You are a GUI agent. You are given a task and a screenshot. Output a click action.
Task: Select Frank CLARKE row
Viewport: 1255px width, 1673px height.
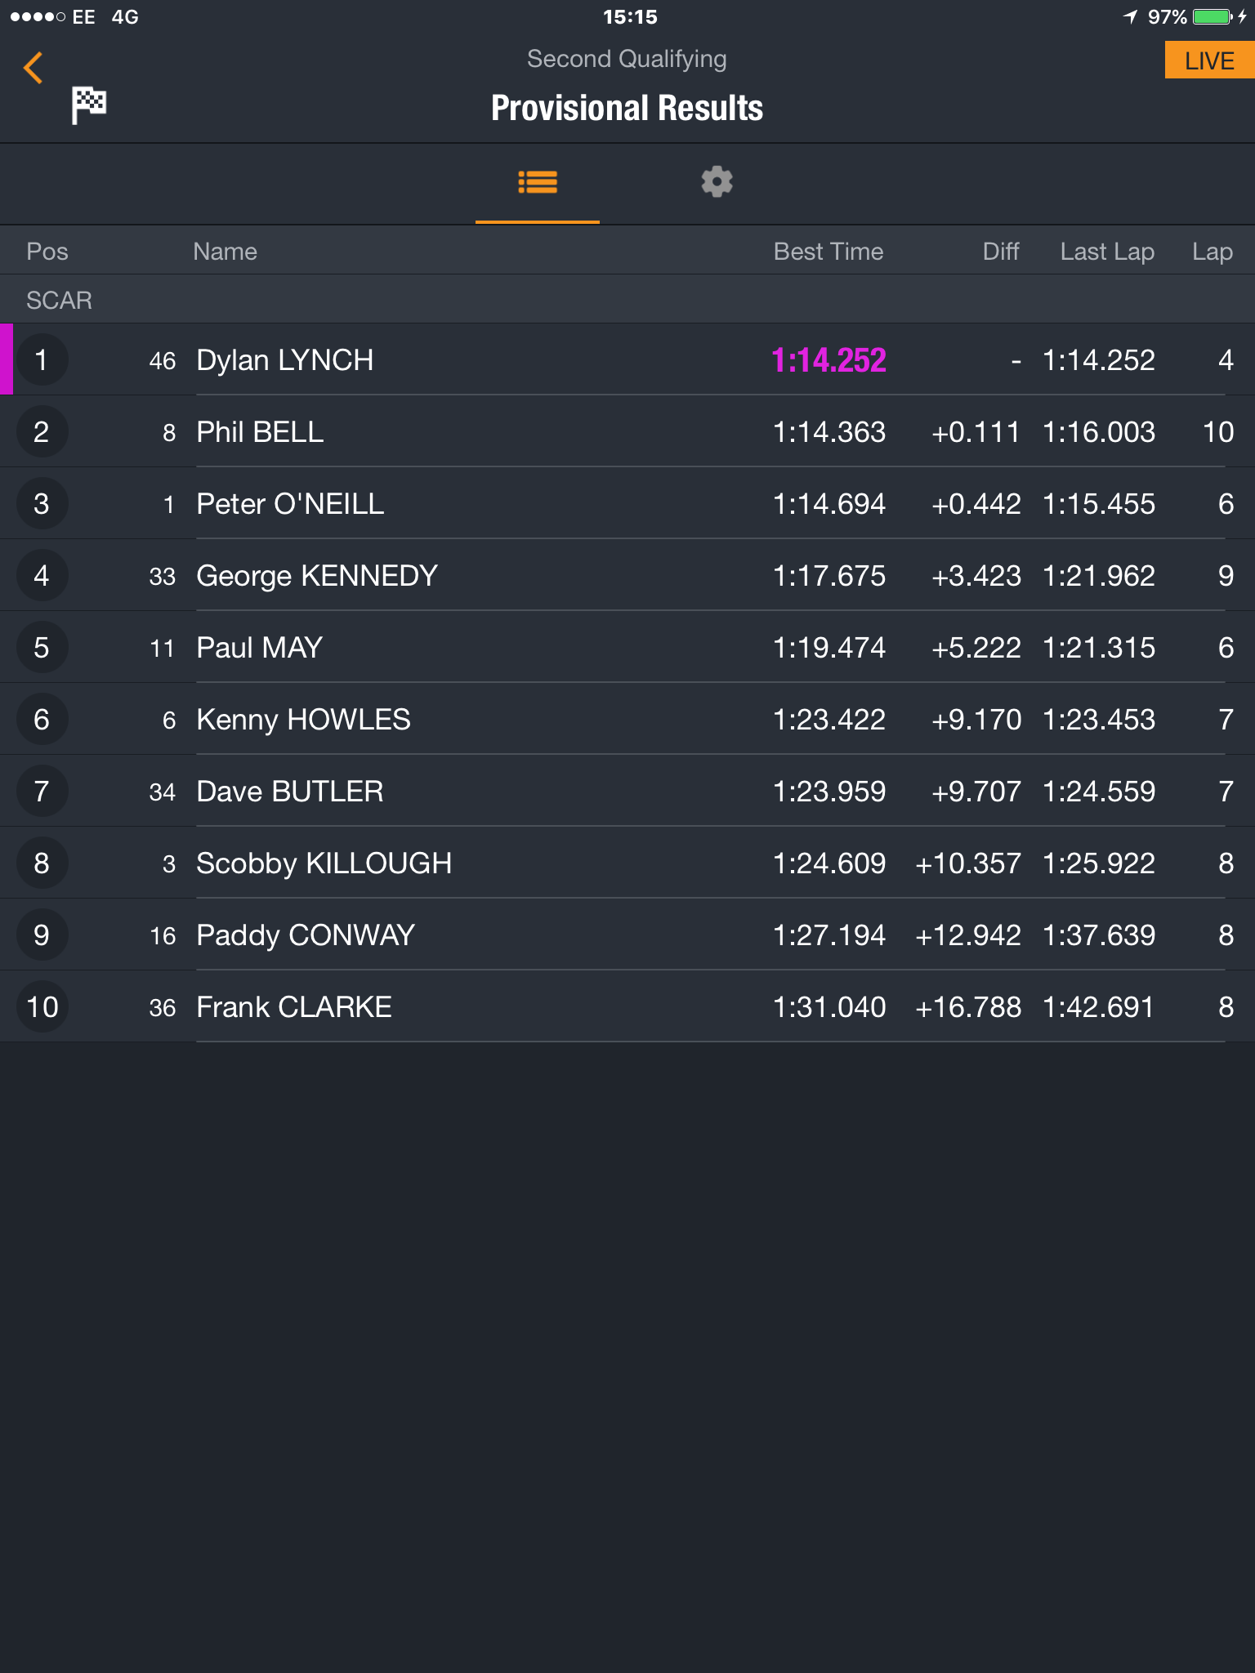(627, 1006)
